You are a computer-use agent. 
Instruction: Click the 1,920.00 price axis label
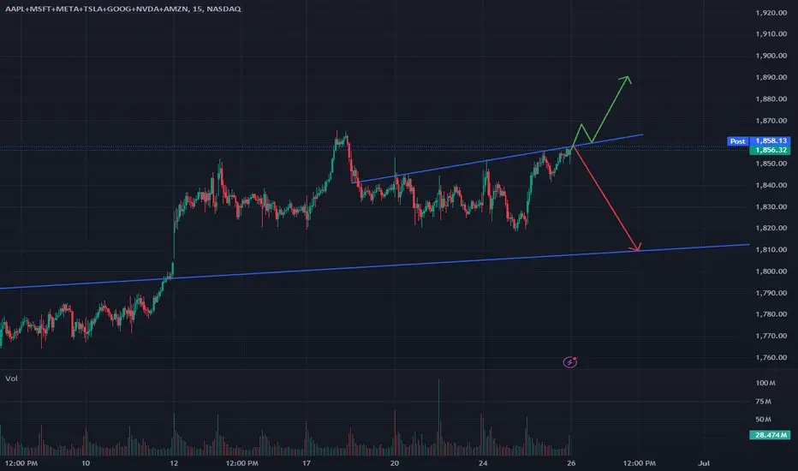point(771,13)
